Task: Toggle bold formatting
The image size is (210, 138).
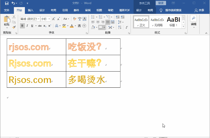Action: [x=22, y=26]
